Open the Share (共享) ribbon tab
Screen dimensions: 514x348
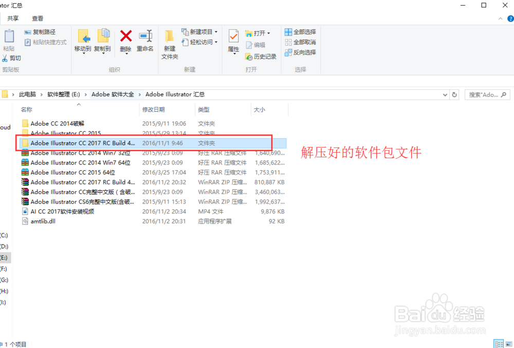(x=13, y=19)
